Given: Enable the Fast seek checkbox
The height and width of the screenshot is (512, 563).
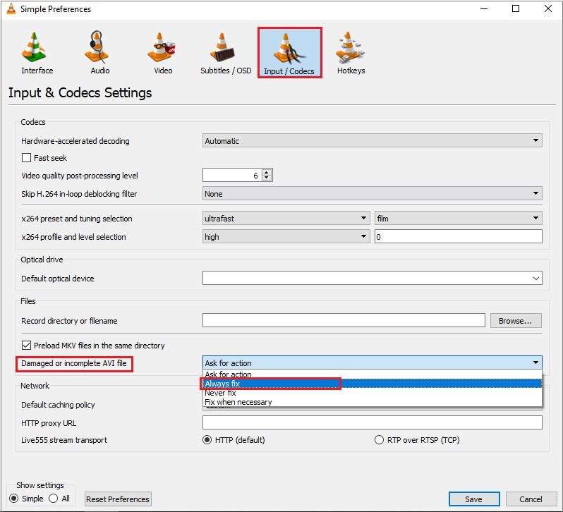Looking at the screenshot, I should pyautogui.click(x=27, y=158).
